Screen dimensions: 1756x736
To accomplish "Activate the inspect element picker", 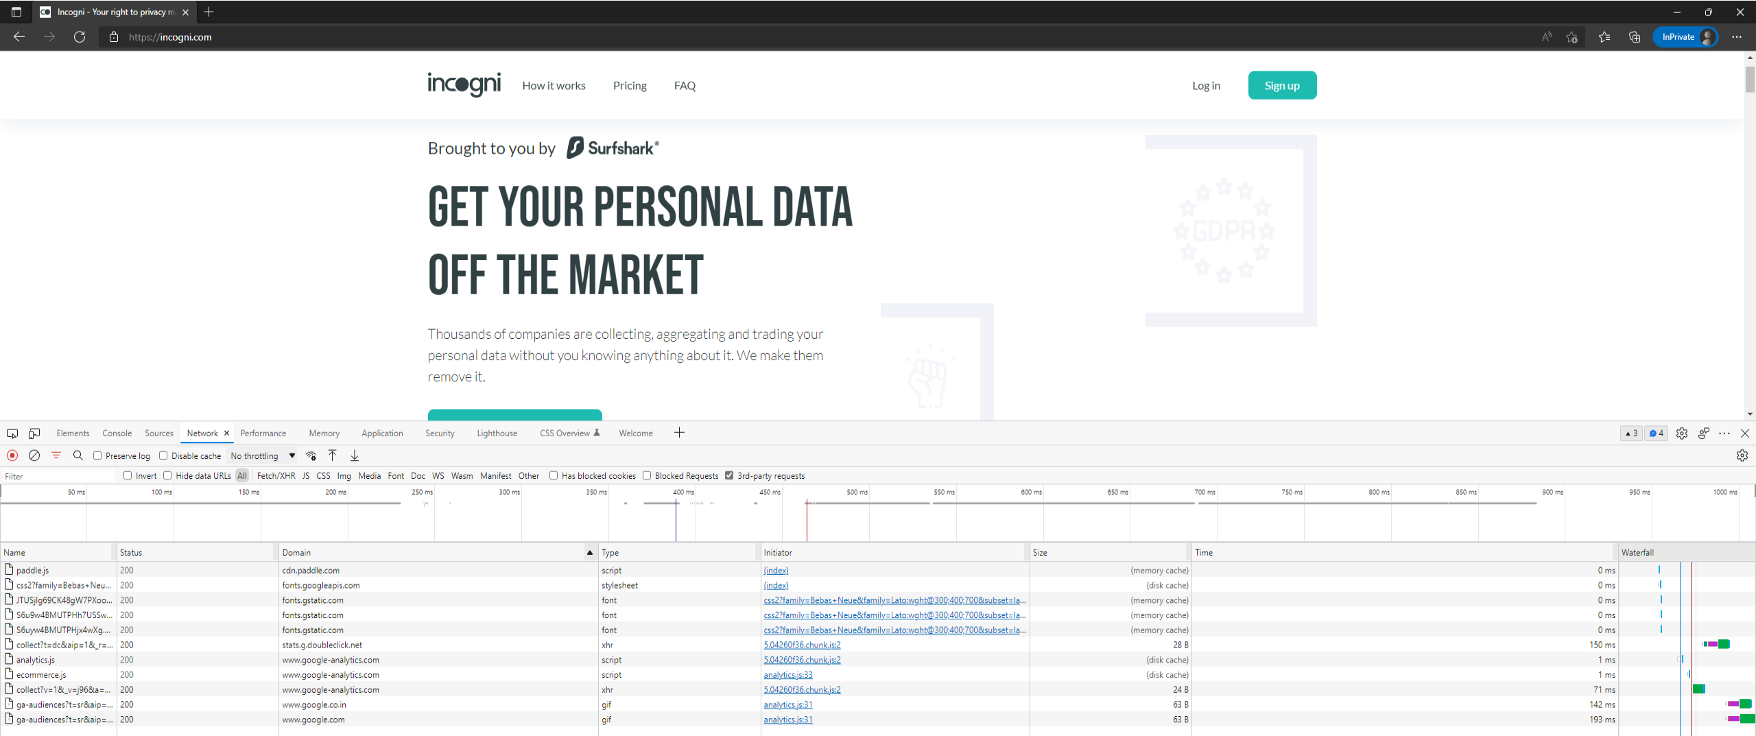I will click(x=12, y=434).
